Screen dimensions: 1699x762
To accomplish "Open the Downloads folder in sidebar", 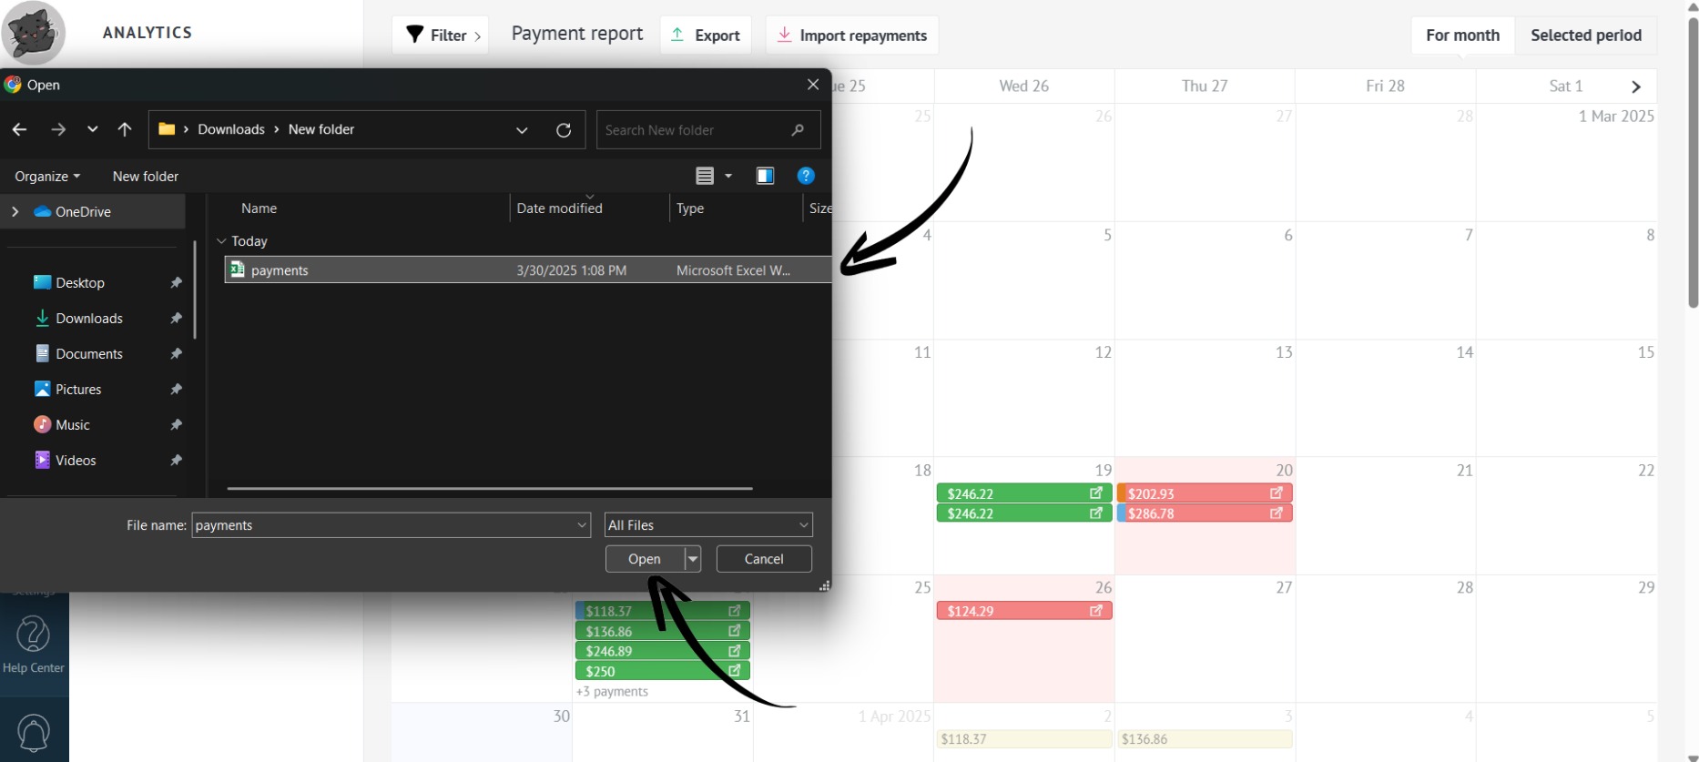I will pos(89,319).
